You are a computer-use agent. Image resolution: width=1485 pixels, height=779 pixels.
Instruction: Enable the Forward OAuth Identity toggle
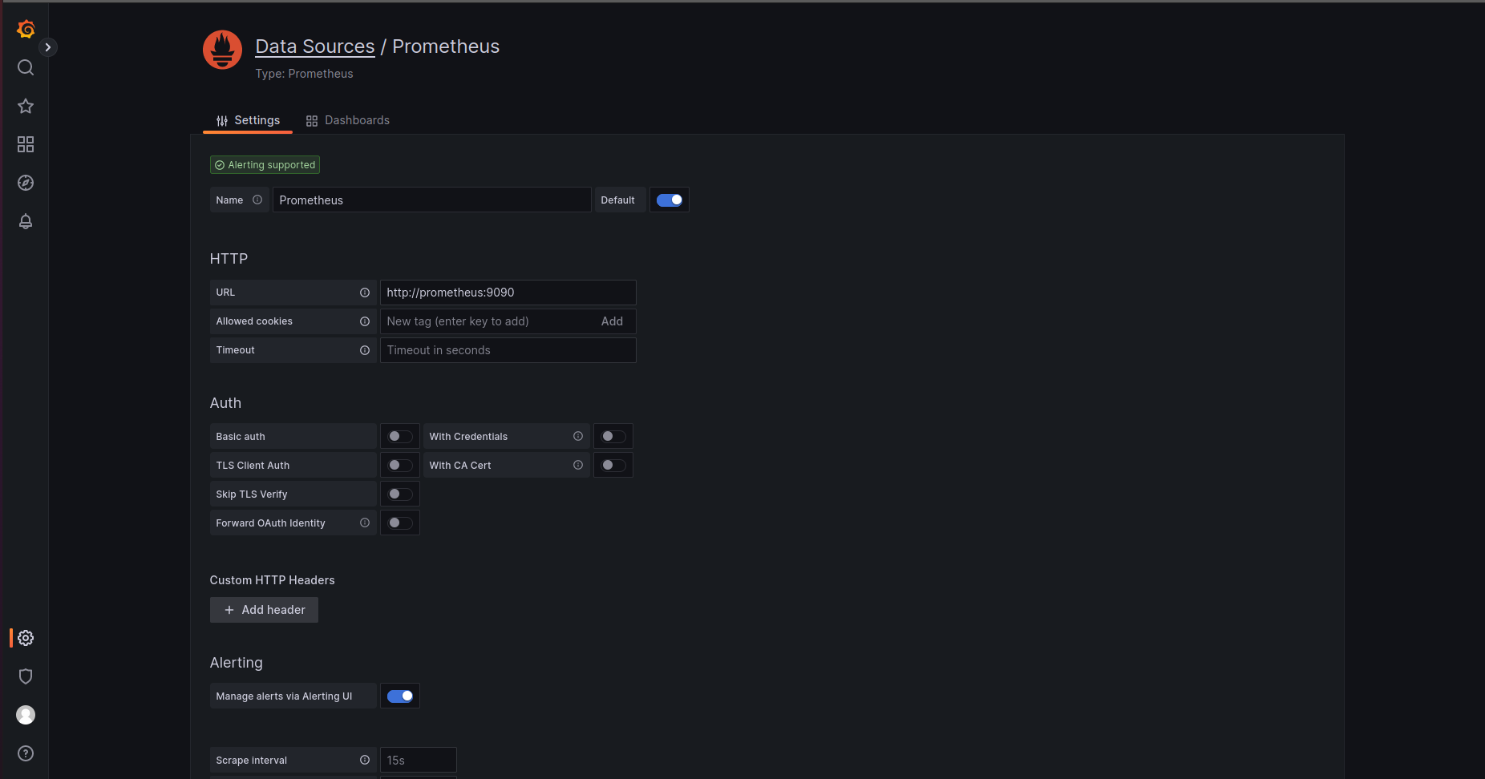[x=400, y=523]
